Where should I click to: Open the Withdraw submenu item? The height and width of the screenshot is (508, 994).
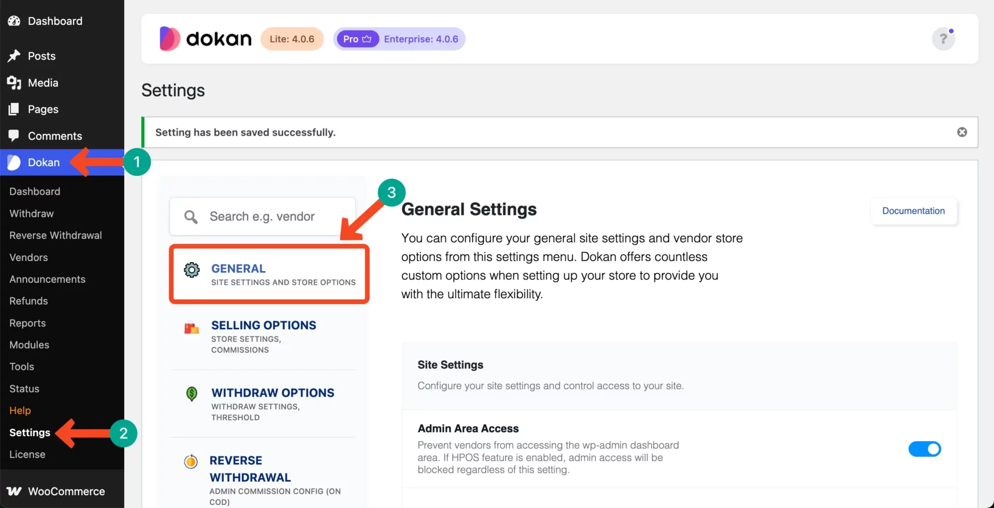point(32,213)
